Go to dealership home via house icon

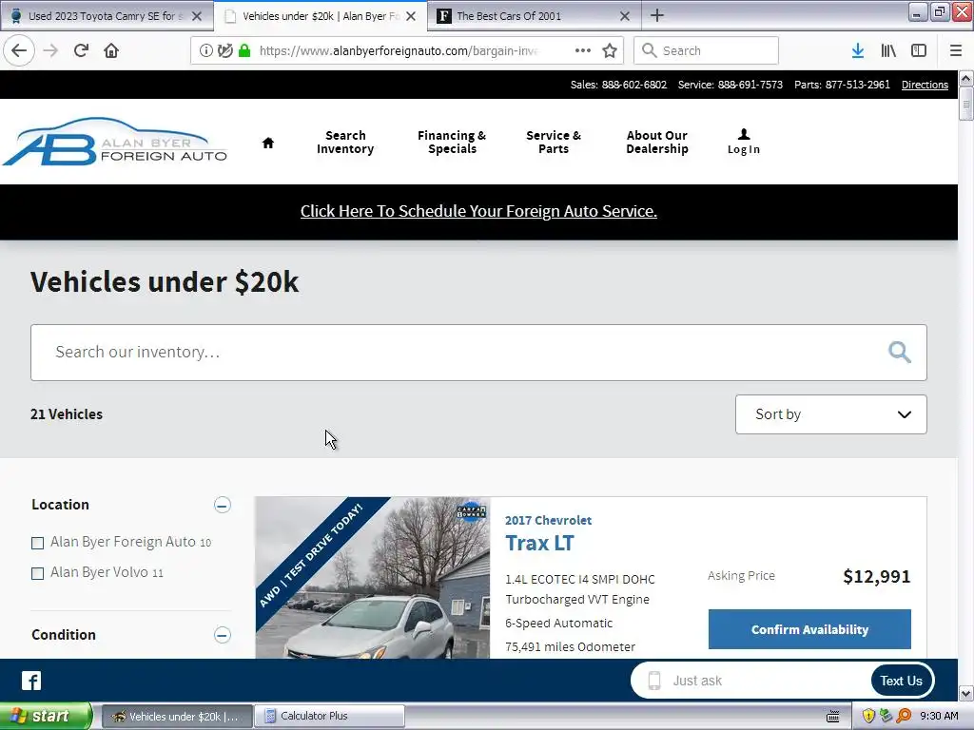pyautogui.click(x=268, y=143)
